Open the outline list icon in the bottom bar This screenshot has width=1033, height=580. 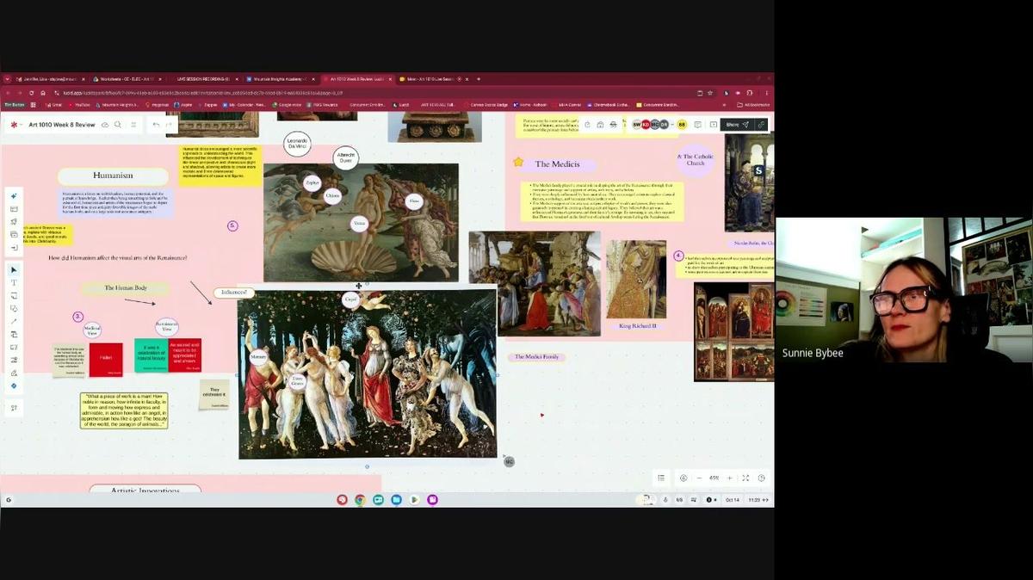click(661, 478)
